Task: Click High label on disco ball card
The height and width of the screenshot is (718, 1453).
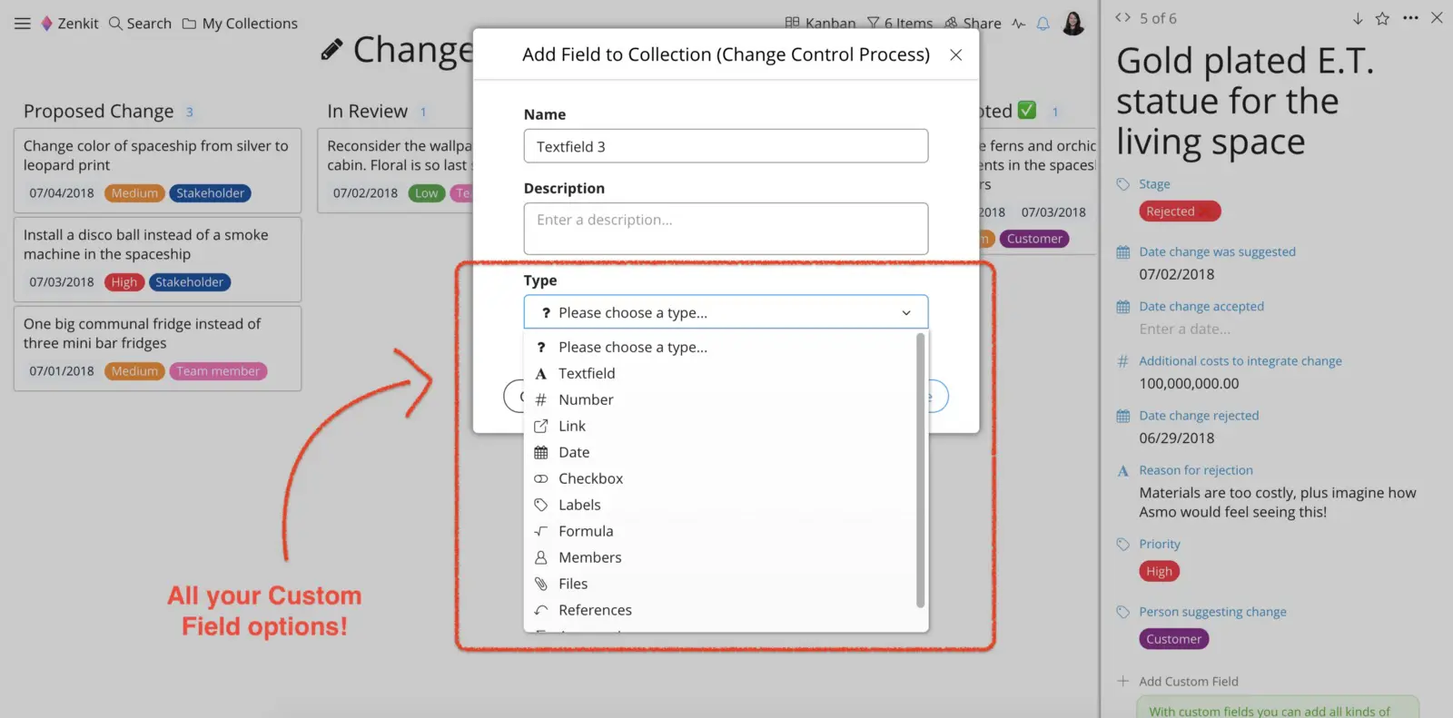Action: click(x=124, y=282)
